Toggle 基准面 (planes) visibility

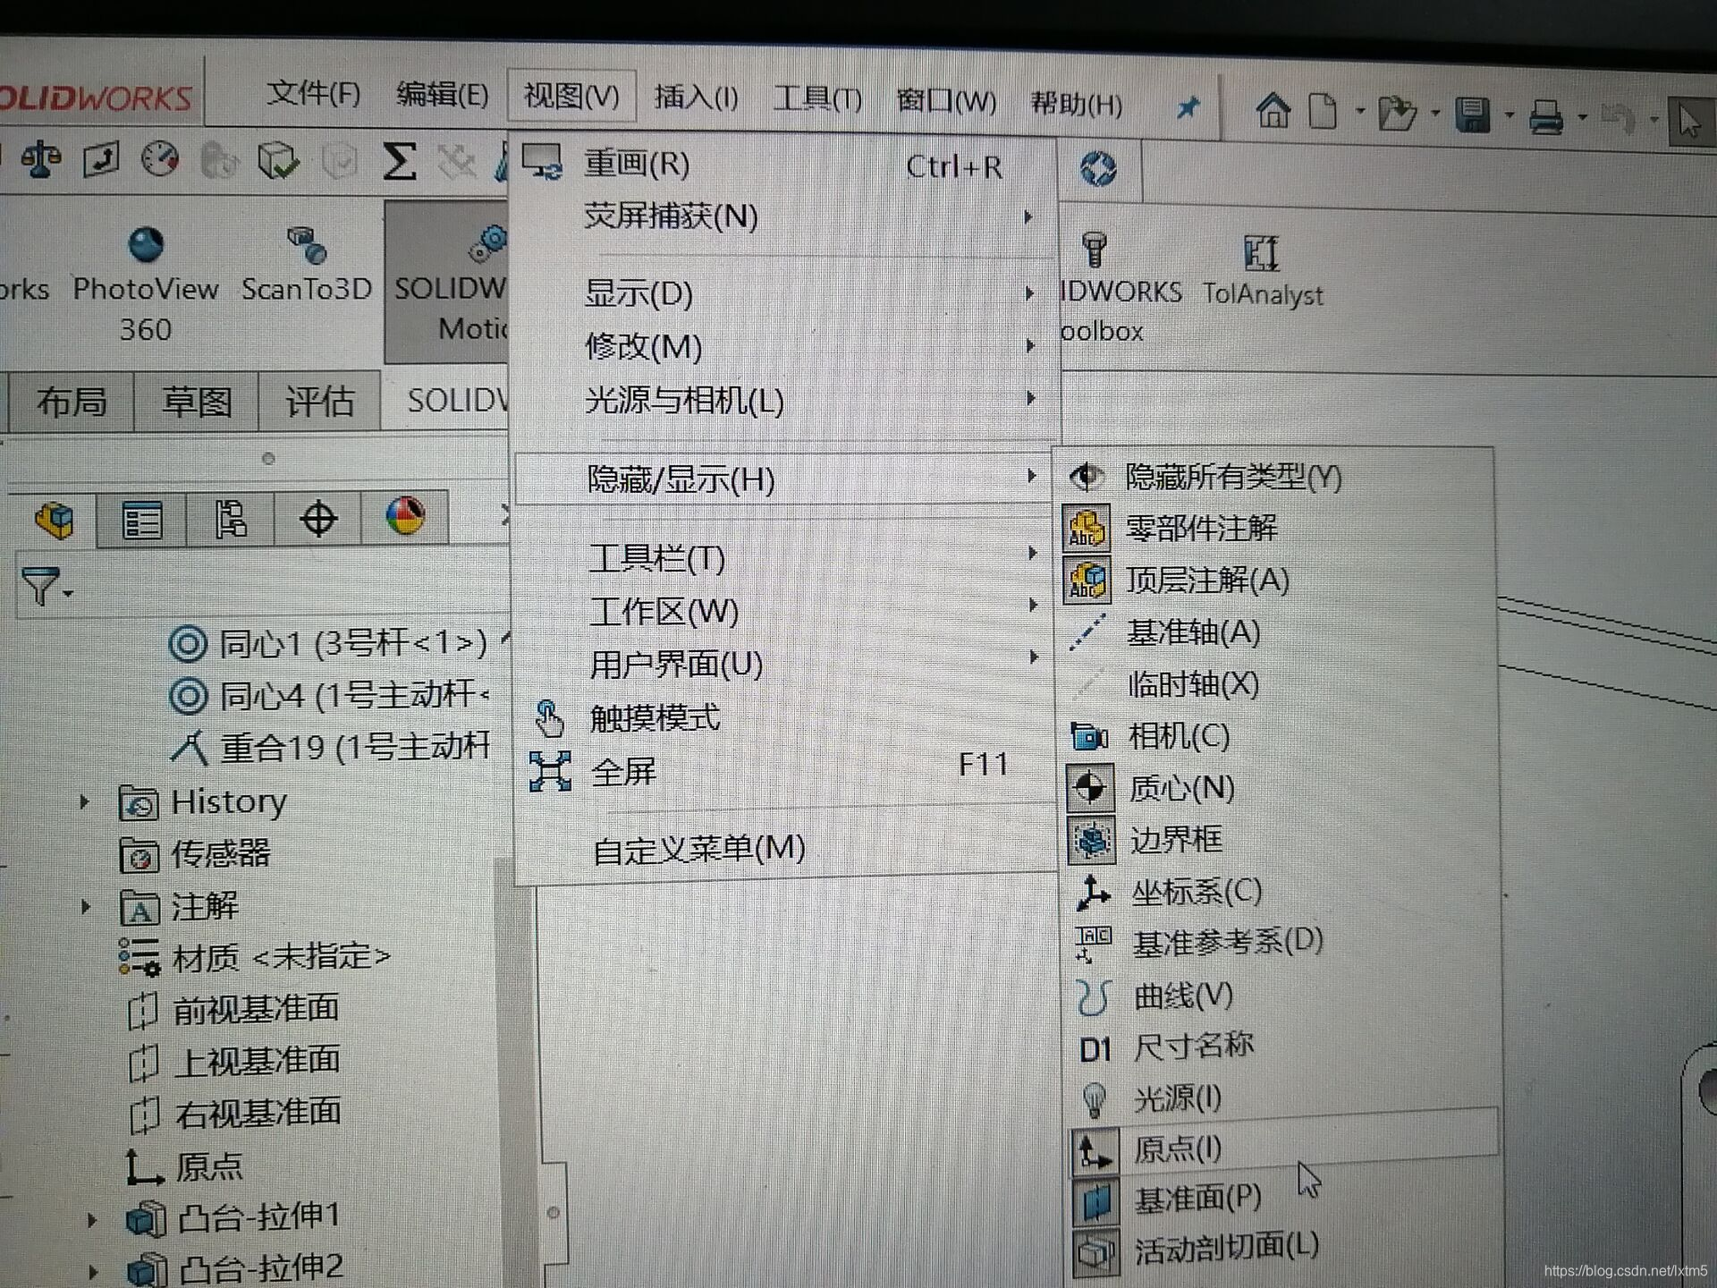click(x=1197, y=1199)
